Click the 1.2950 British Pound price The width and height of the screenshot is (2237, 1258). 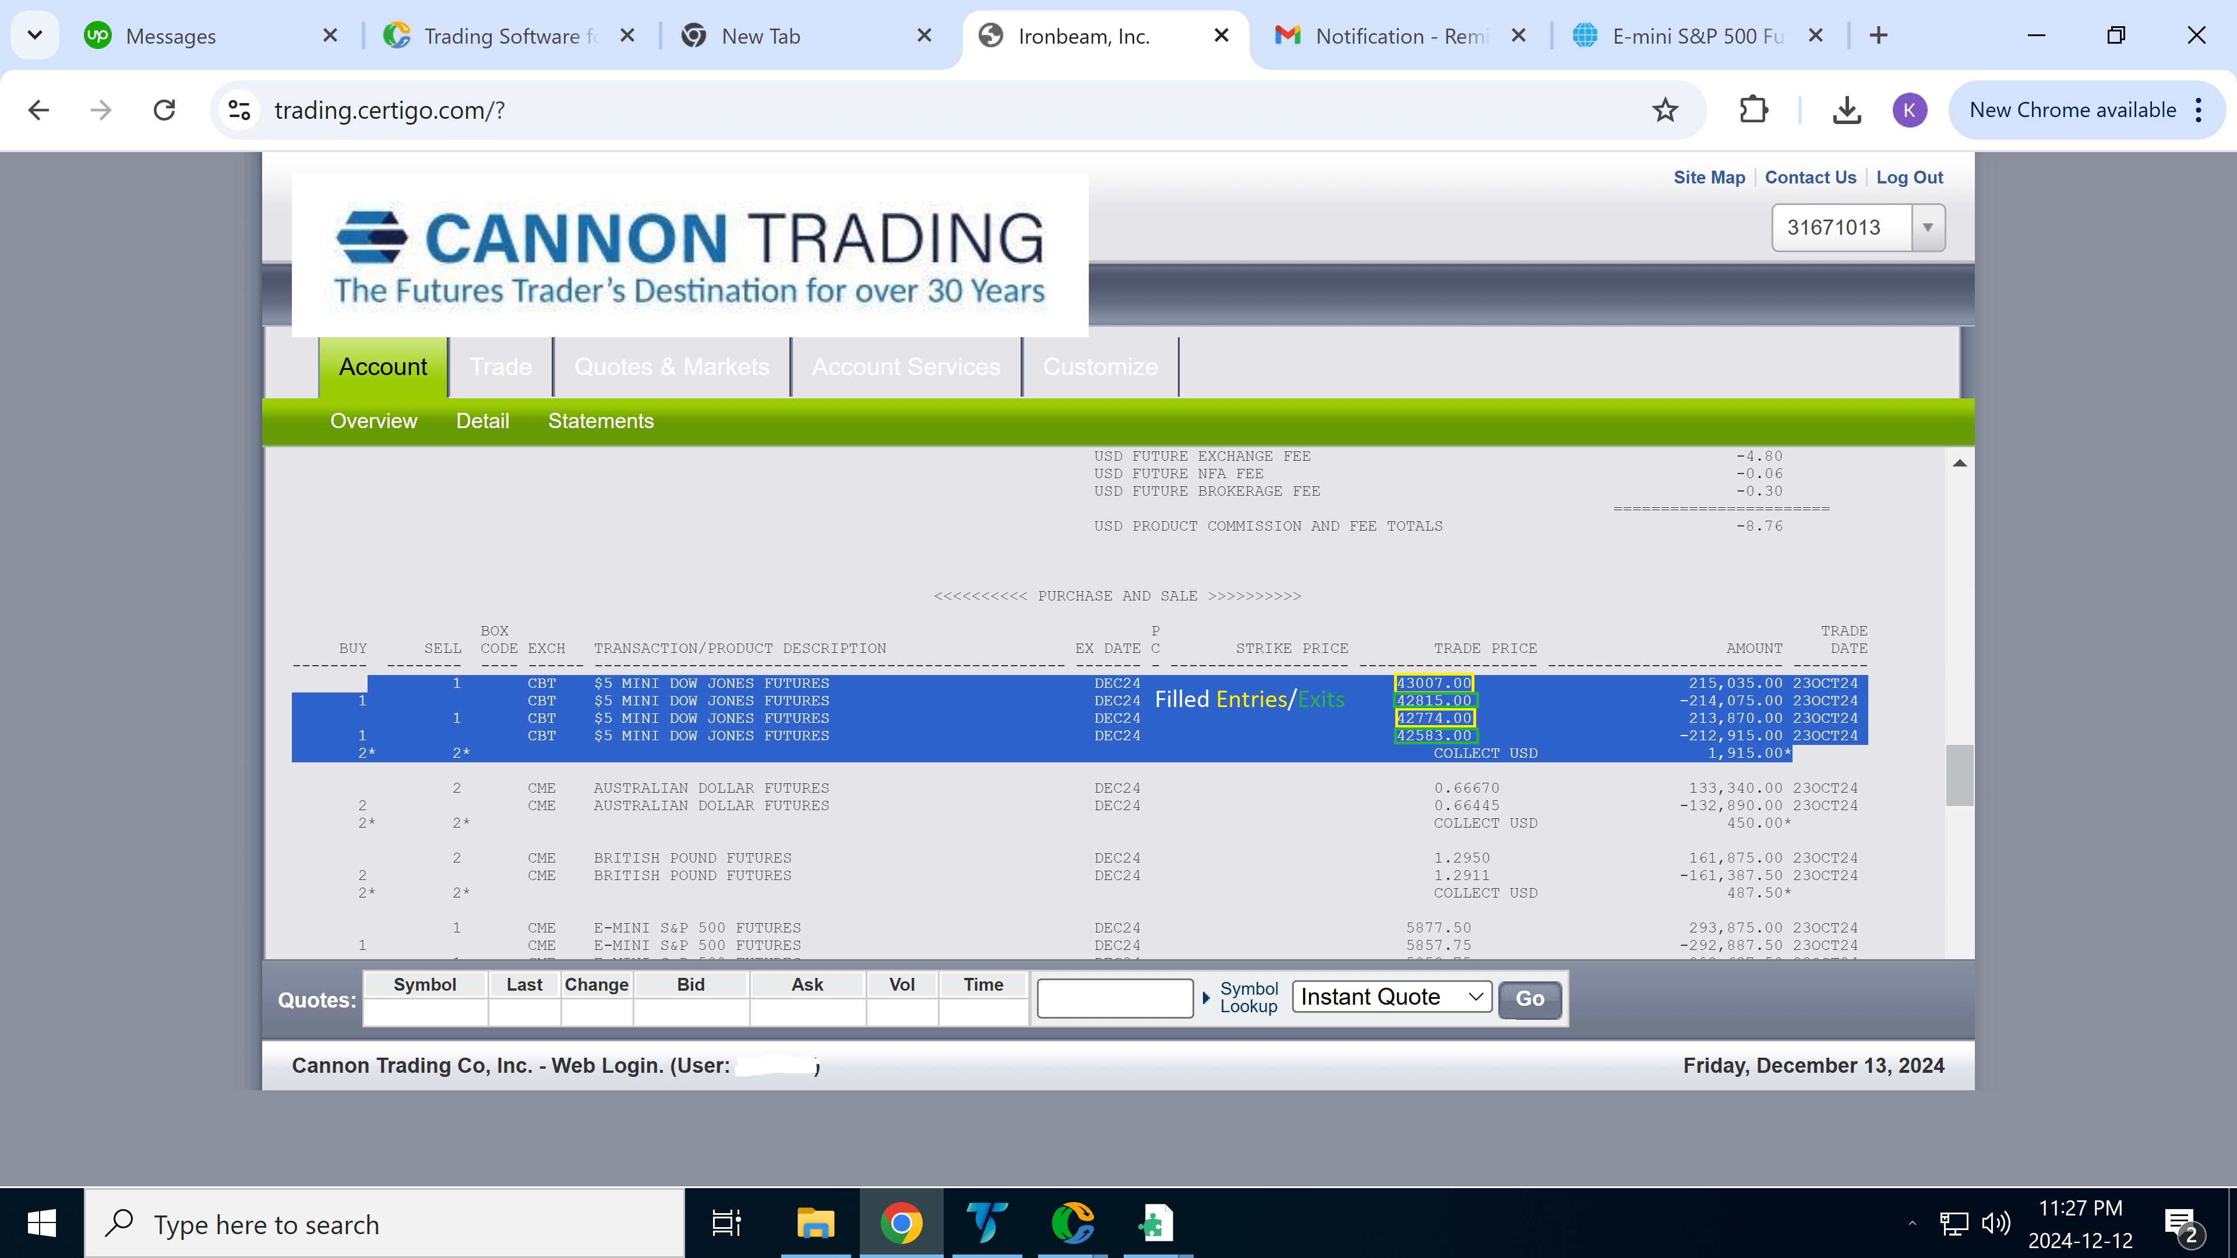tap(1462, 858)
